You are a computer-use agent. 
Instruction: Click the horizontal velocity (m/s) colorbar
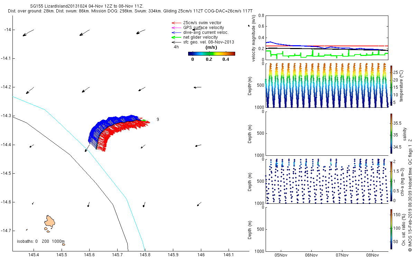point(212,54)
